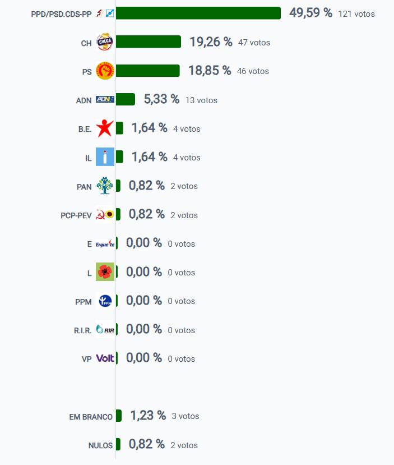Click the PPD/PSD.CDS-PP green result bar
This screenshot has height=465, width=394.
pyautogui.click(x=198, y=13)
